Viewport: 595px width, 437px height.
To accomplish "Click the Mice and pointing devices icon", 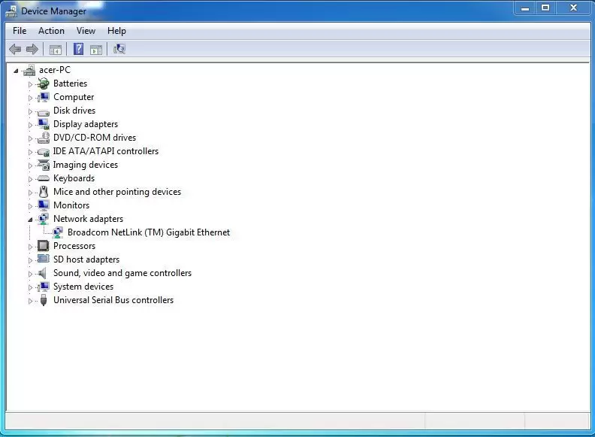I will pyautogui.click(x=44, y=192).
